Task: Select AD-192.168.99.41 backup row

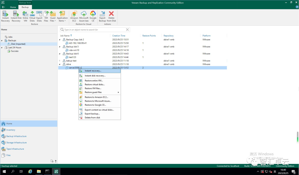Action: 143,43
